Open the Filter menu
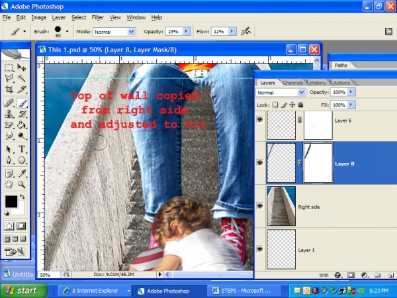The height and width of the screenshot is (298, 397). pyautogui.click(x=98, y=17)
